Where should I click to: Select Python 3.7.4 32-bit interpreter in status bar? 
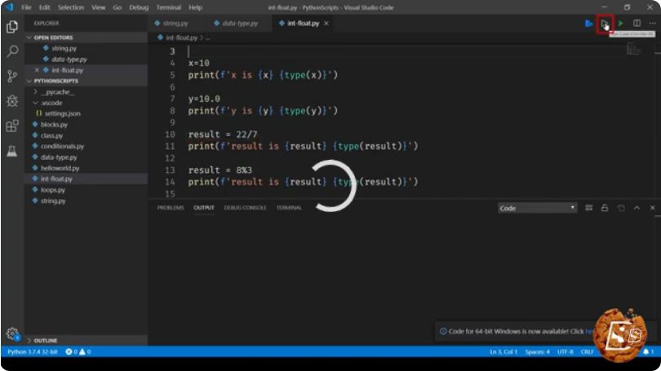[x=33, y=351]
